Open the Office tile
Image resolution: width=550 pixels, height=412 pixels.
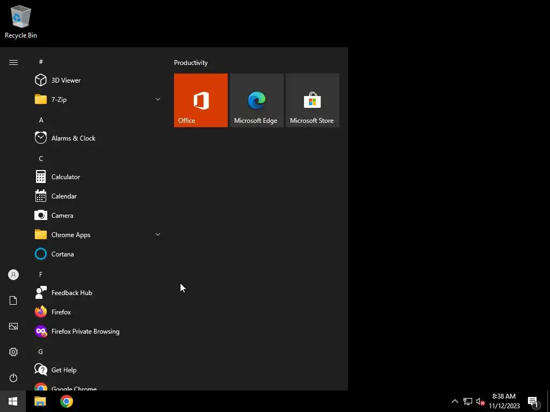pos(201,100)
